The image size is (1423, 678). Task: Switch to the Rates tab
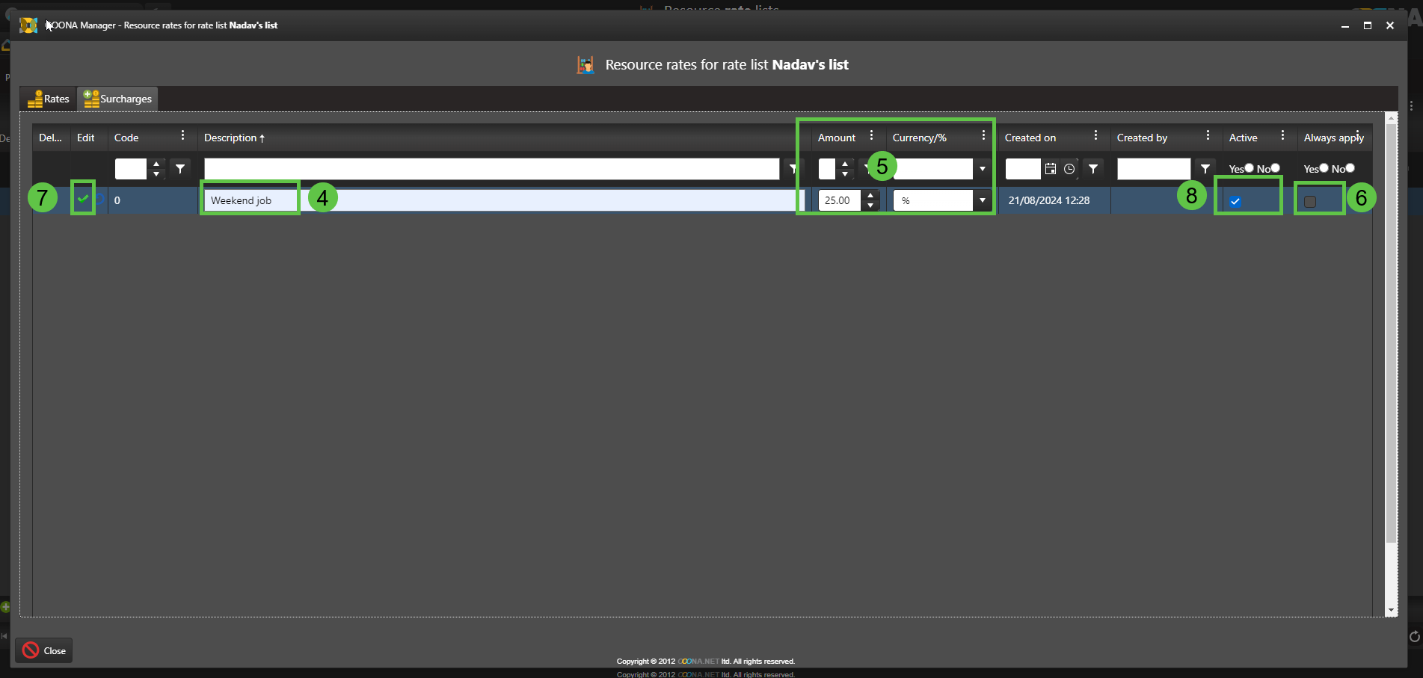point(49,99)
